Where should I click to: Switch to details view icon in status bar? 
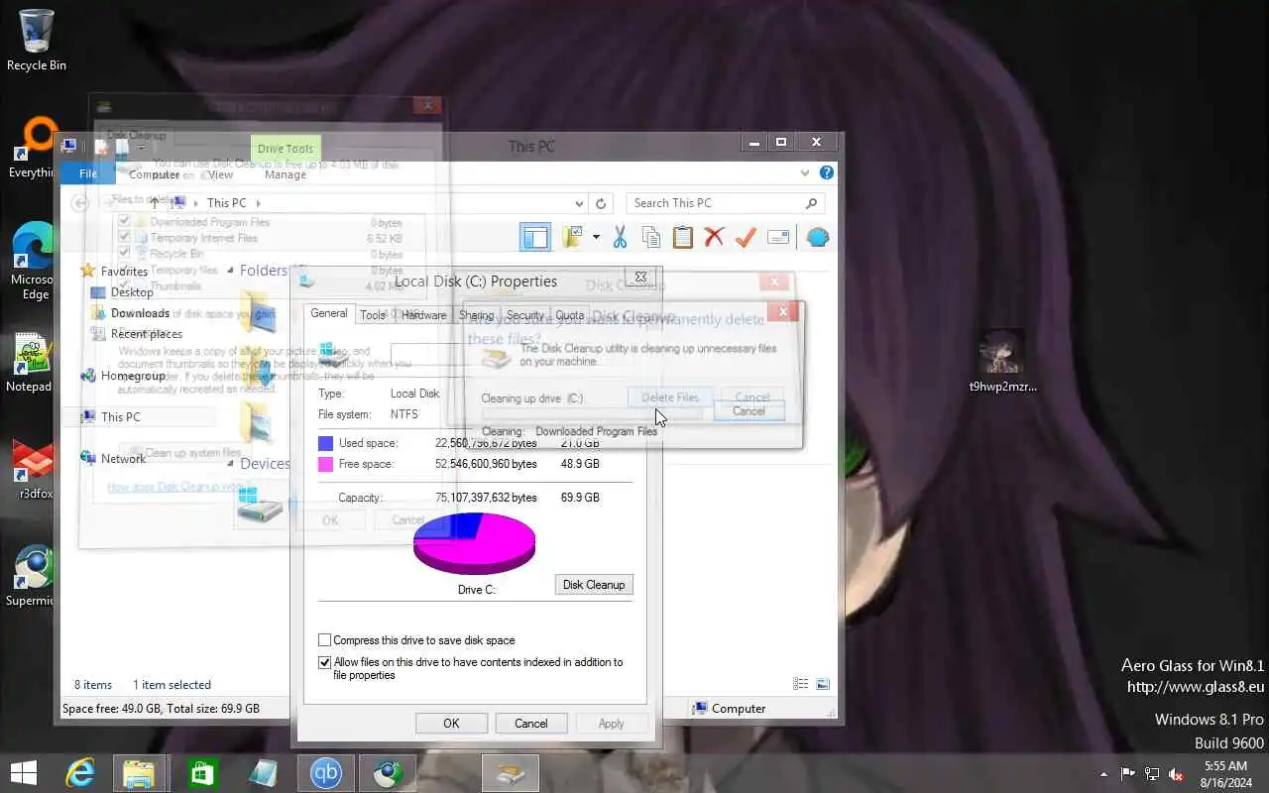[800, 684]
